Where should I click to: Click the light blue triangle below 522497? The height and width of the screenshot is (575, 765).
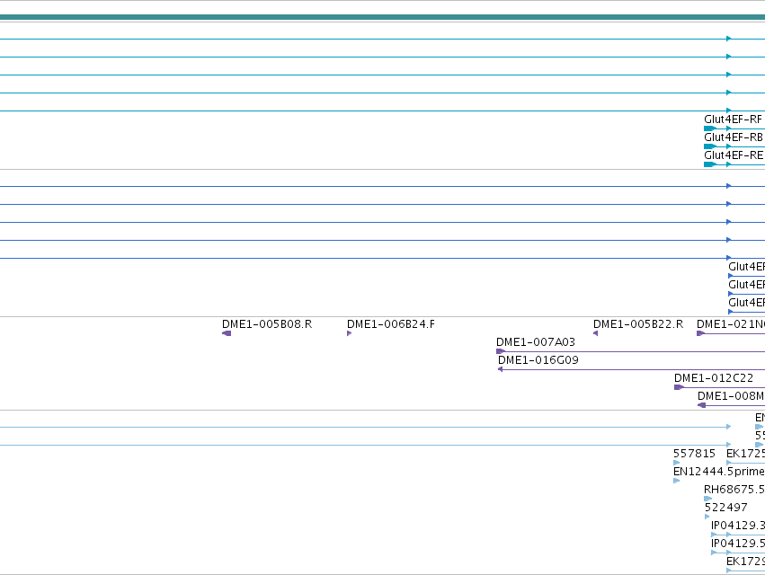[x=707, y=517]
